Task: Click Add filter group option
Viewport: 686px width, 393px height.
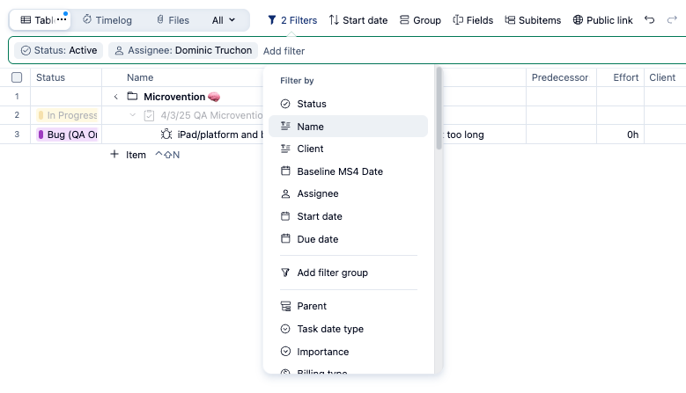Action: click(x=332, y=273)
